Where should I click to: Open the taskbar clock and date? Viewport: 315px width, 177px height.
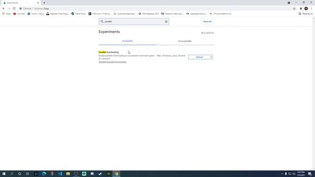click(301, 174)
